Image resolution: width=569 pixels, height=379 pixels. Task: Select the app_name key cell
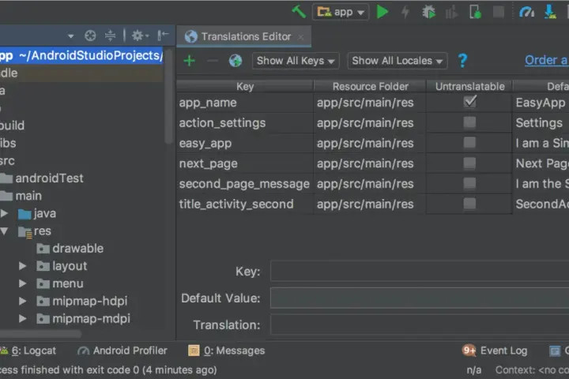pyautogui.click(x=245, y=103)
